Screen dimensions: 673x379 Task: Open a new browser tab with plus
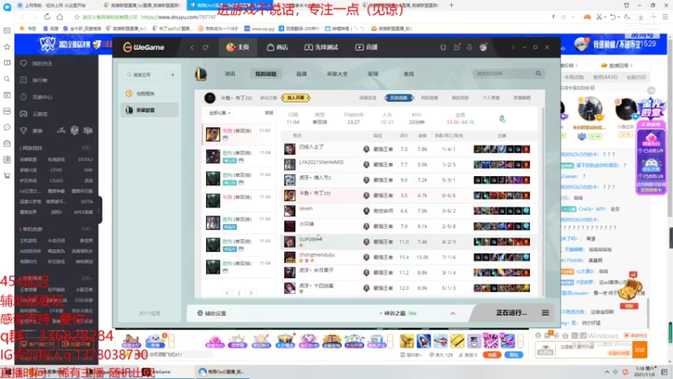(452, 5)
